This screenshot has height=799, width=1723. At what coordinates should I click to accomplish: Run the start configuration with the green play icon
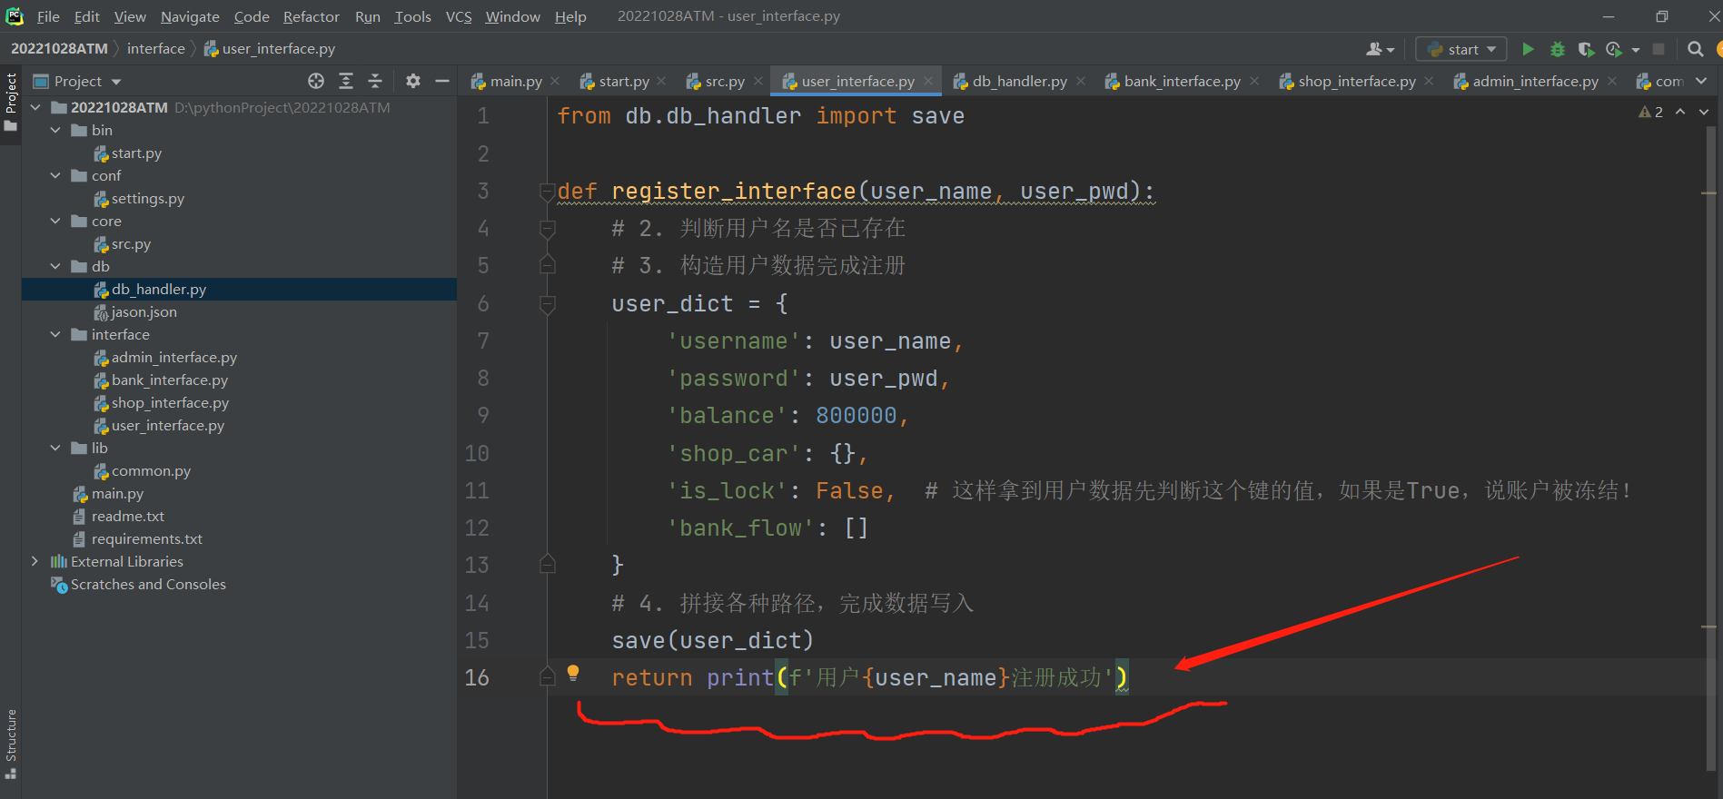pyautogui.click(x=1528, y=49)
